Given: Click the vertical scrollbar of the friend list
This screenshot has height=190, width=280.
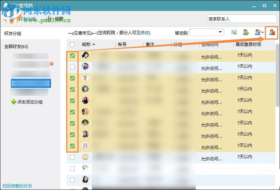Looking at the screenshot, I should point(278,75).
